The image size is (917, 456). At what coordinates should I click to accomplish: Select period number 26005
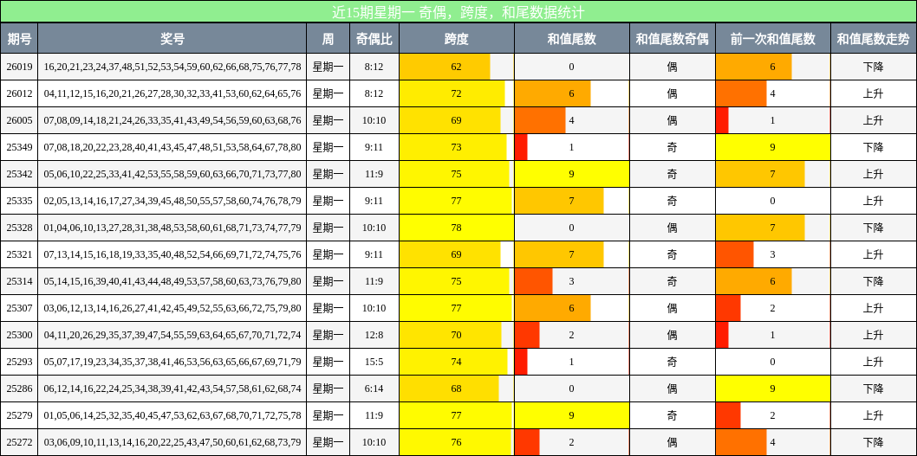19,120
